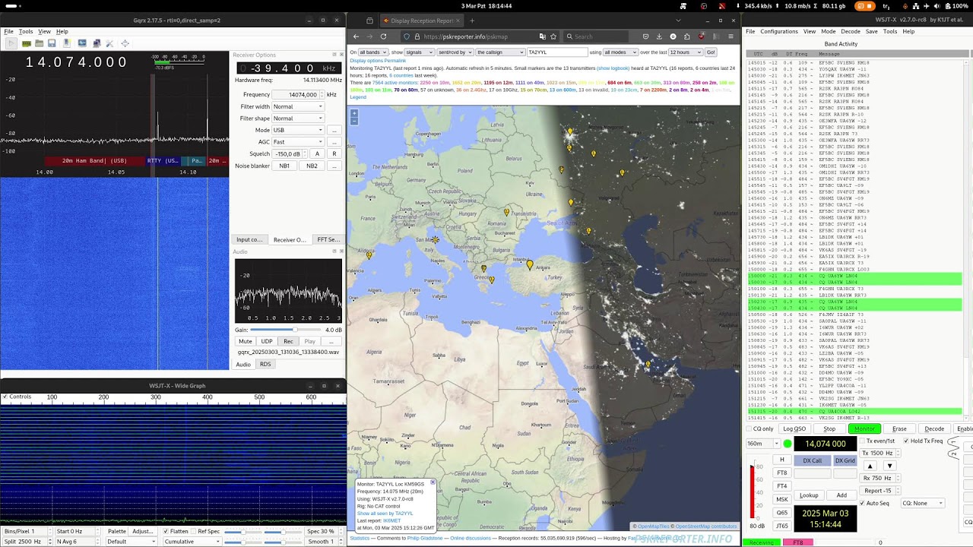Screen dimensions: 973x547
Task: Toggle NB2 noise blanker button
Action: tap(312, 166)
